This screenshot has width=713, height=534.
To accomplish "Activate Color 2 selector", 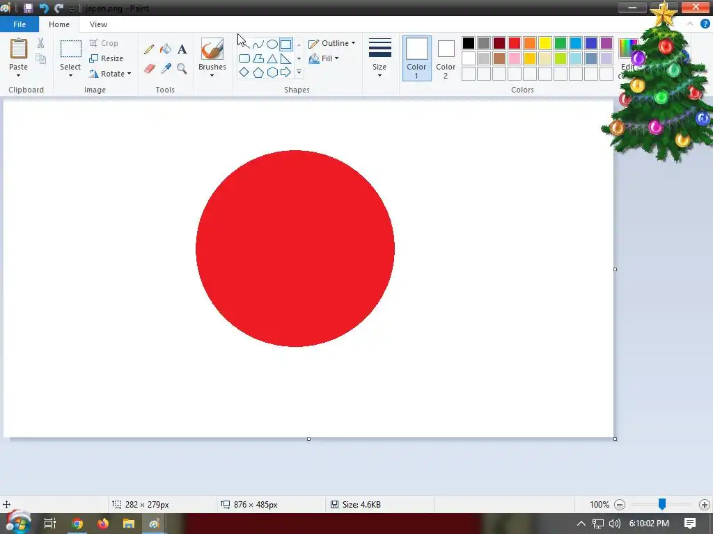I will pyautogui.click(x=446, y=58).
